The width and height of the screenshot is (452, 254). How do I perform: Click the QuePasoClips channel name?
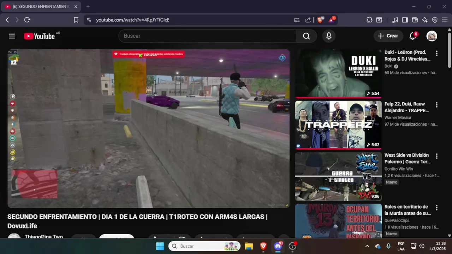coord(397,220)
